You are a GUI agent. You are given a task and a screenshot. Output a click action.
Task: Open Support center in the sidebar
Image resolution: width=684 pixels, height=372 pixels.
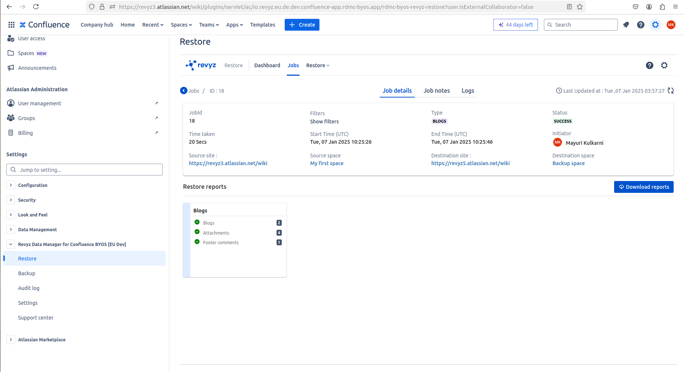pos(84,318)
